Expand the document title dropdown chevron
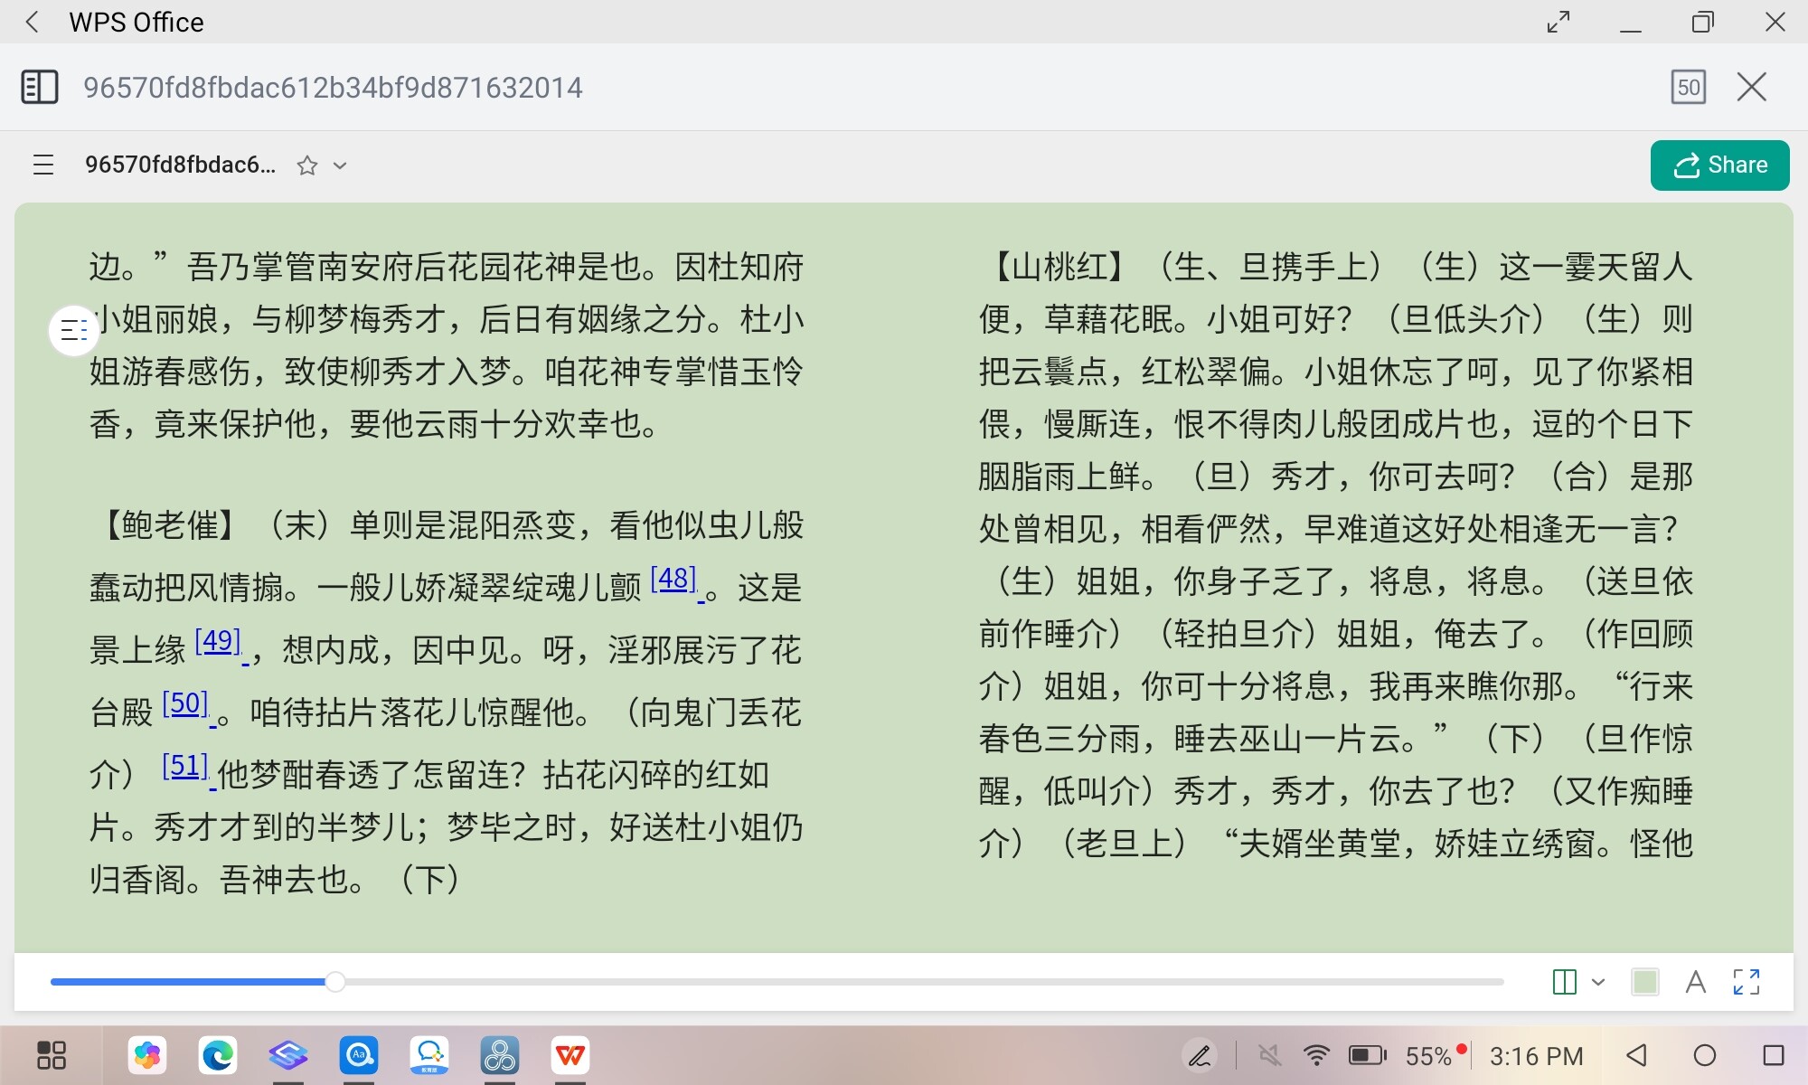Image resolution: width=1808 pixels, height=1085 pixels. pos(340,165)
